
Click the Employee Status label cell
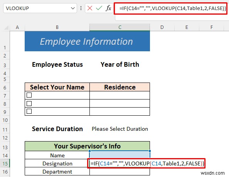point(57,64)
